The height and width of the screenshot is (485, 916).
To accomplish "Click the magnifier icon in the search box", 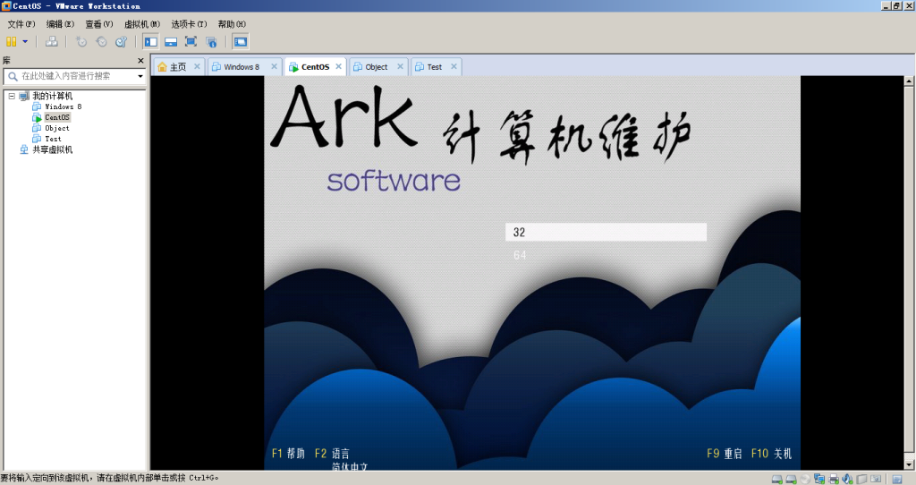I will click(13, 76).
